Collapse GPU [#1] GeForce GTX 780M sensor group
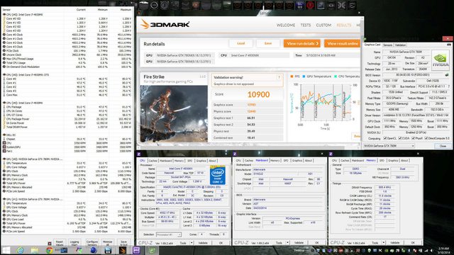 4,199
